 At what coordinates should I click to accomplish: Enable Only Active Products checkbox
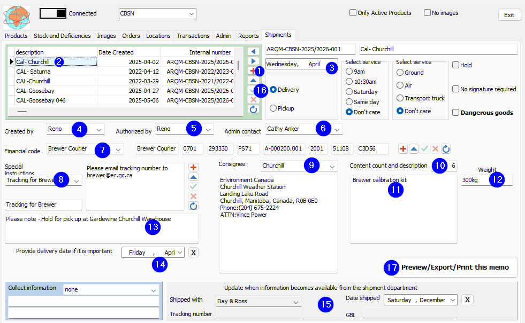click(x=353, y=13)
